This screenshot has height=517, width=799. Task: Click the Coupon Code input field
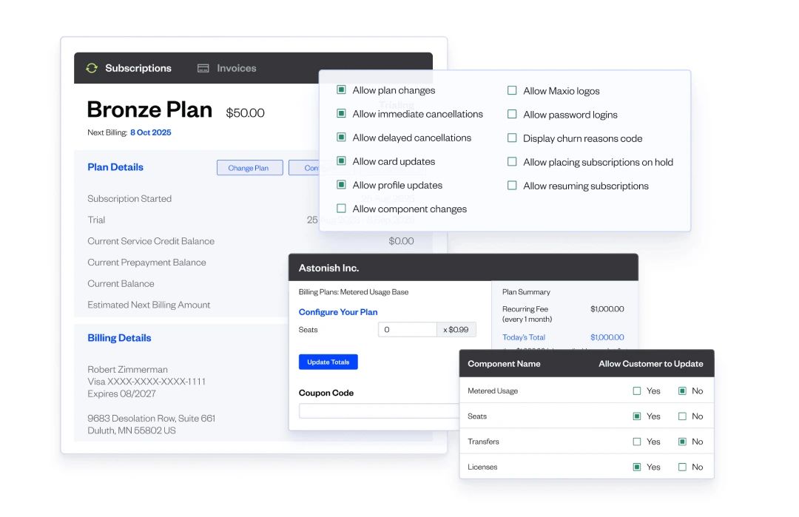coord(377,410)
